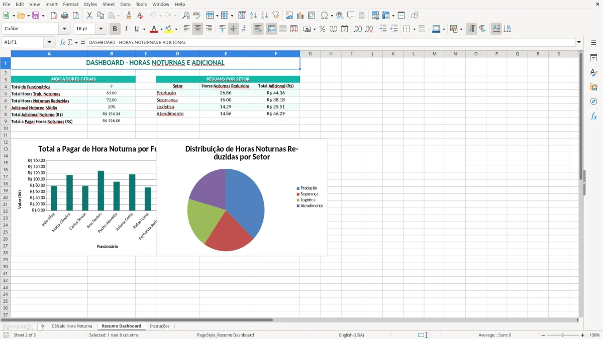Toggle Bold formatting
This screenshot has height=339, width=603.
click(115, 29)
